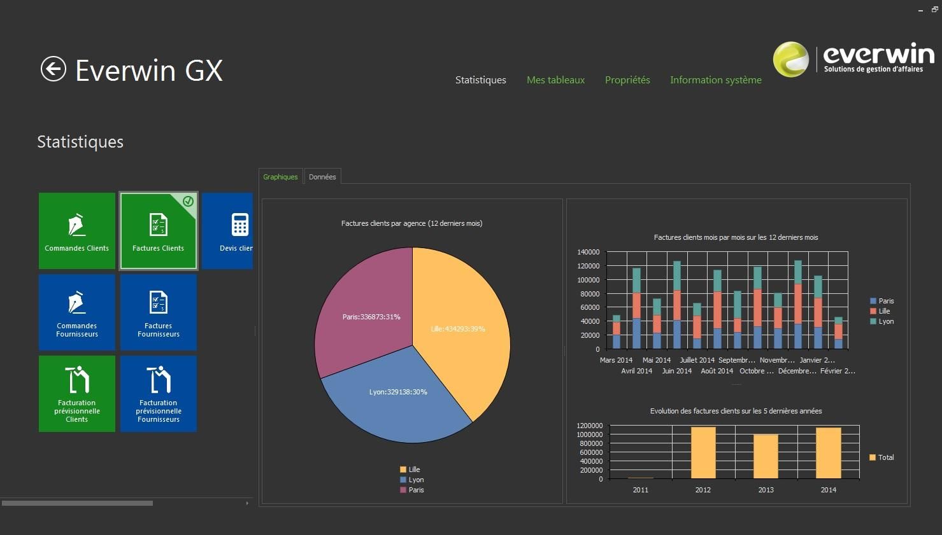Image resolution: width=942 pixels, height=535 pixels.
Task: Open the Factures Fournisseurs tile
Action: click(159, 312)
